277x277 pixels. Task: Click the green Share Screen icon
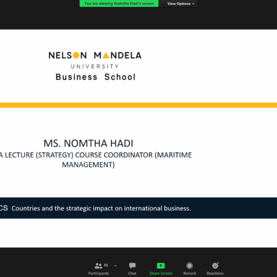tap(161, 266)
